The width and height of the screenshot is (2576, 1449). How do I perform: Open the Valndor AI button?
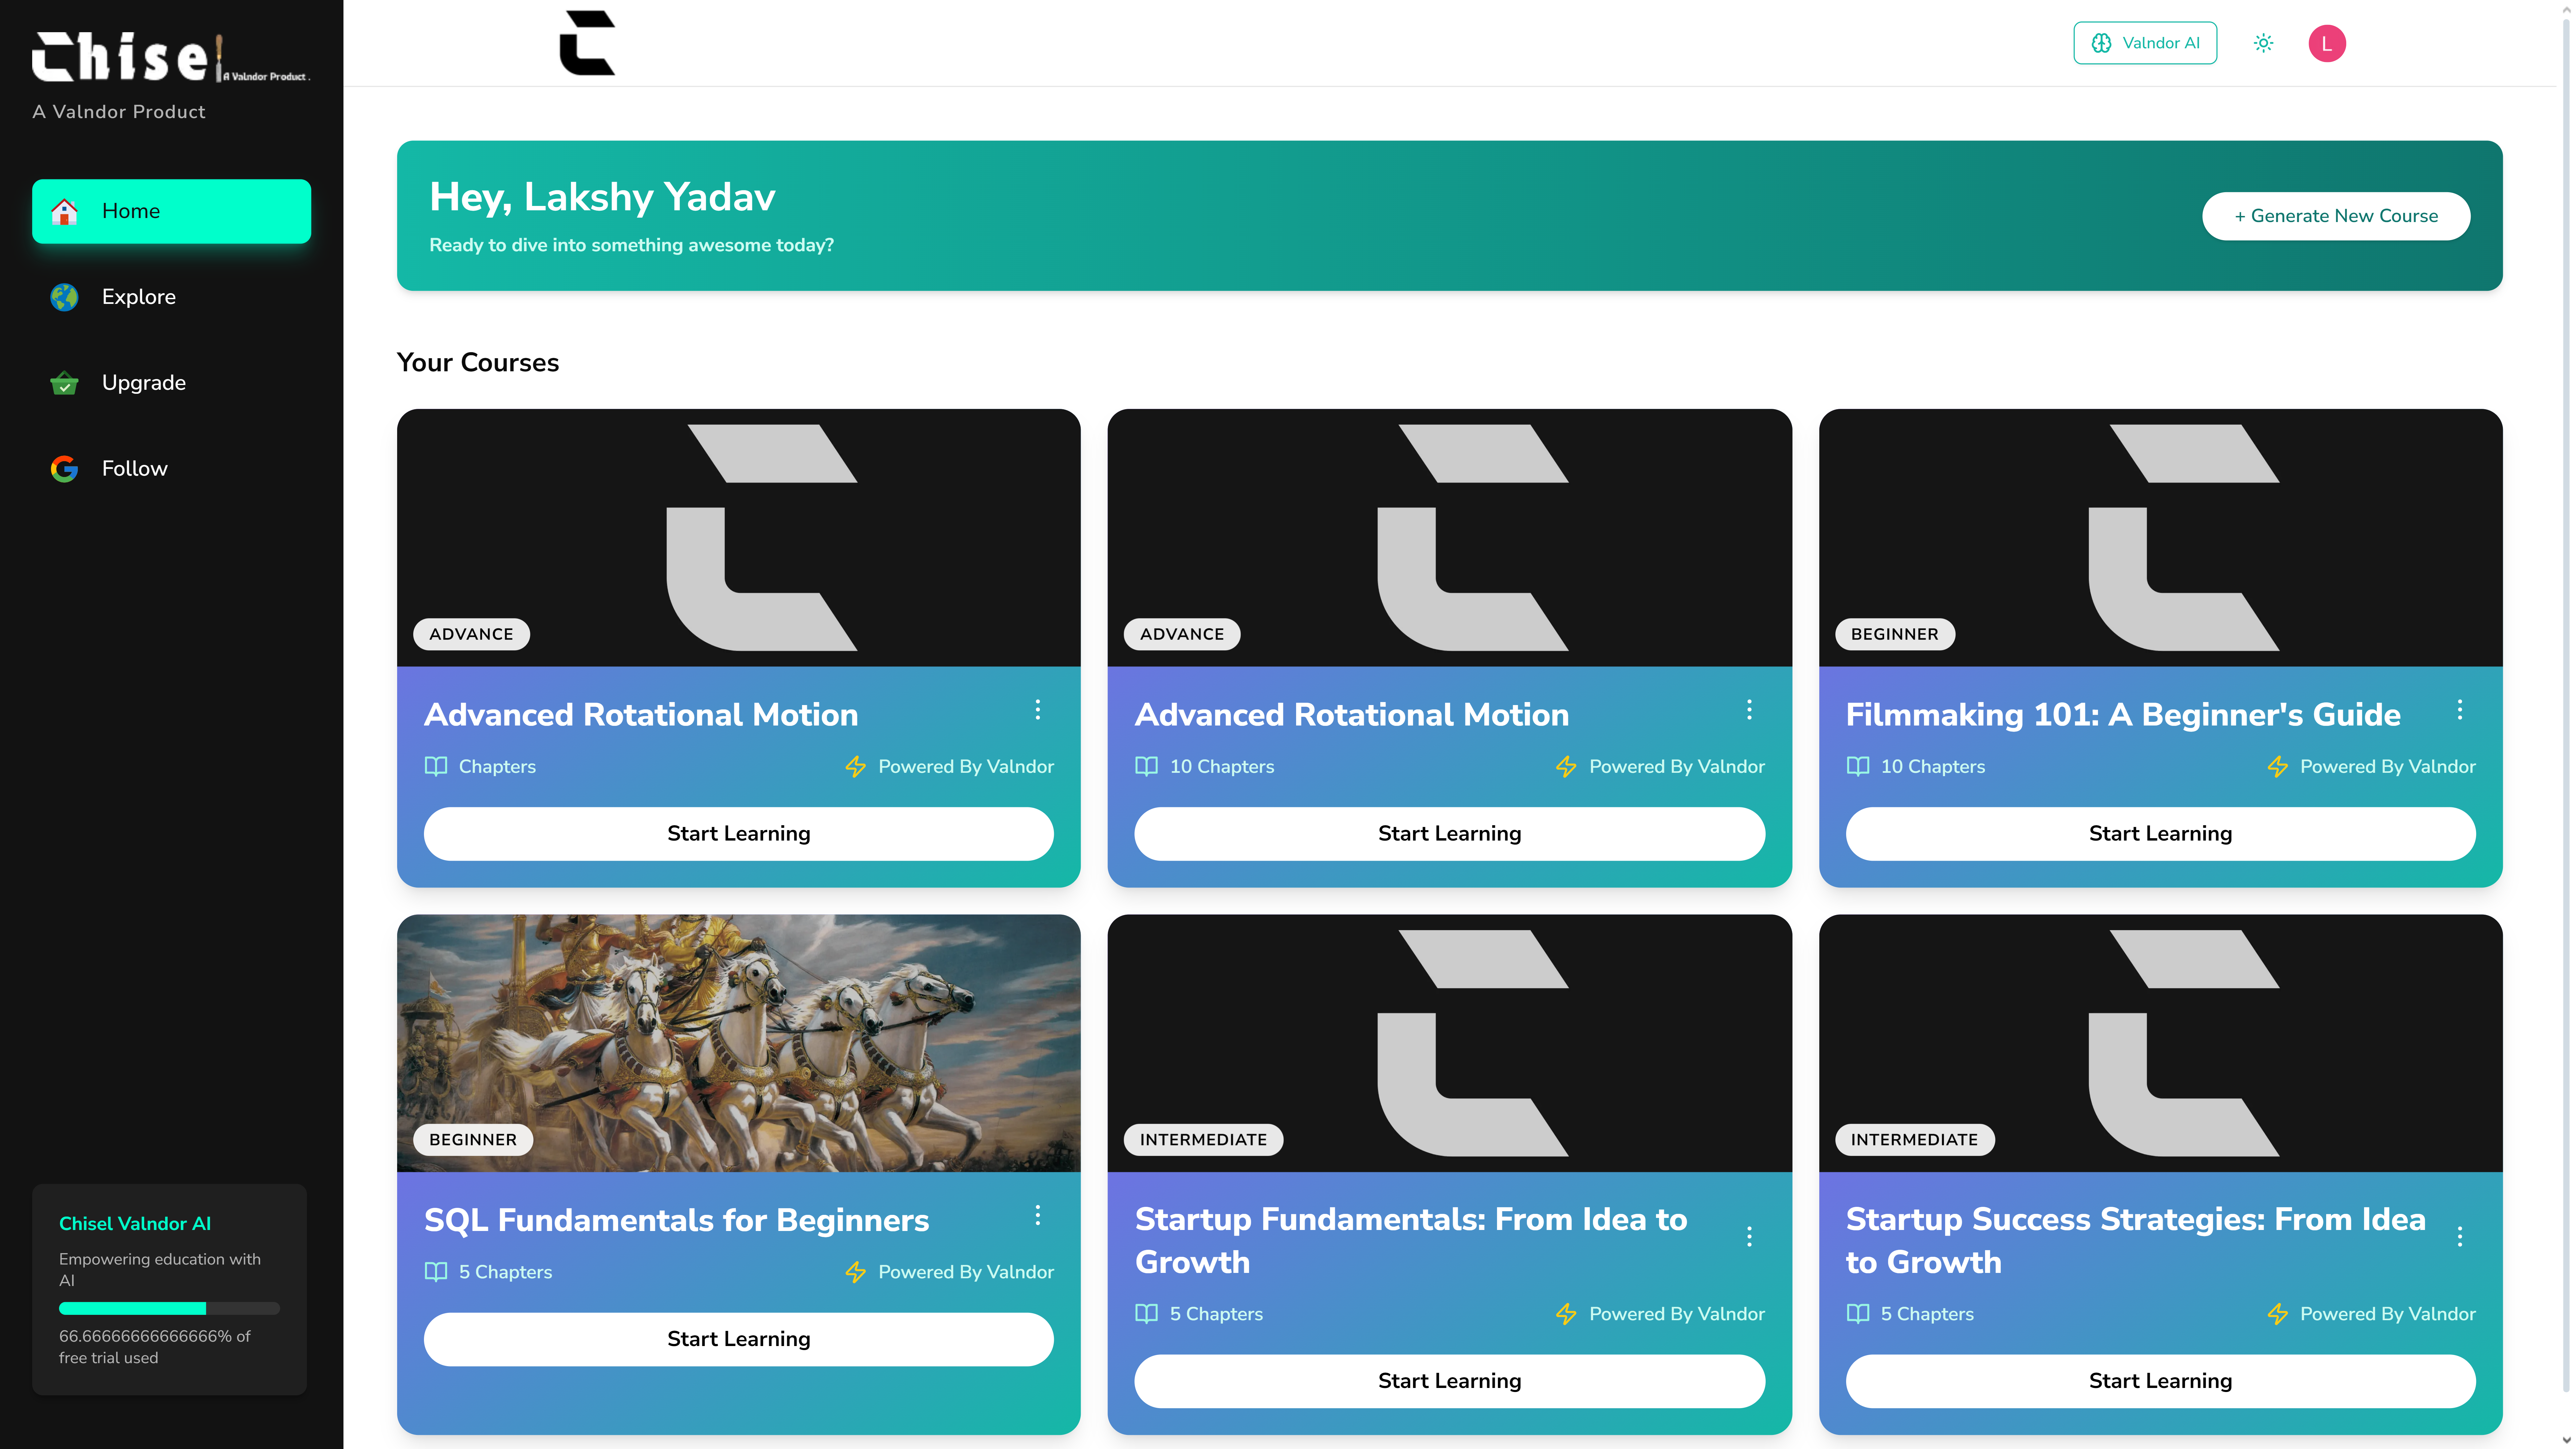(x=2145, y=43)
